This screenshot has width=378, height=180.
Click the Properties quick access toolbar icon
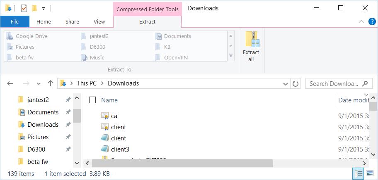click(x=24, y=8)
